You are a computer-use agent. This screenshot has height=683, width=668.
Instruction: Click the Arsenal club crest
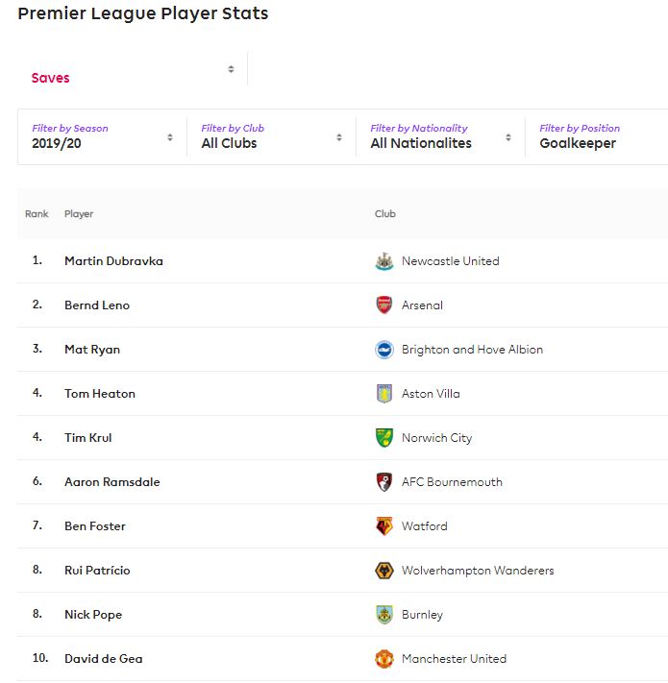(384, 305)
